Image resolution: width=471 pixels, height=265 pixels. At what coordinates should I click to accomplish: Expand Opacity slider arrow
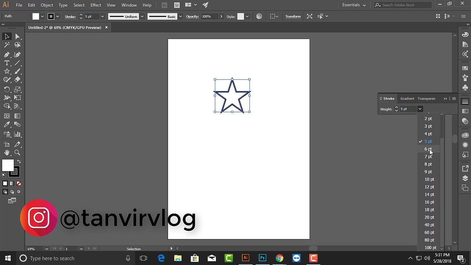tap(221, 17)
